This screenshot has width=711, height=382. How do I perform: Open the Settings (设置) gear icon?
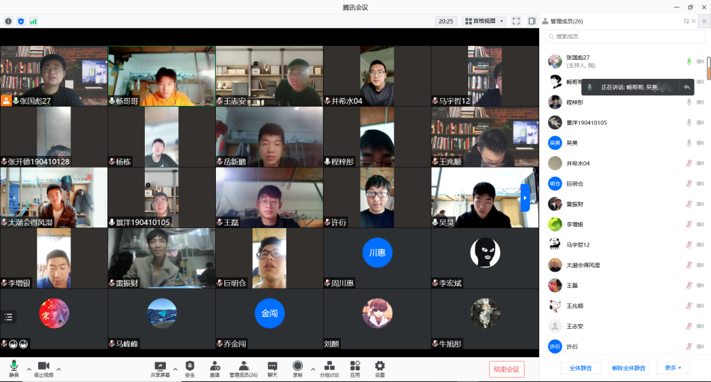click(x=380, y=366)
